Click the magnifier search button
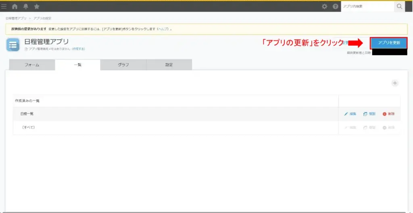Viewport: 413px width, 213px height. [399, 6]
